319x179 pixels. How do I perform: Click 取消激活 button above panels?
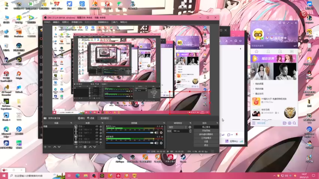click(105, 118)
